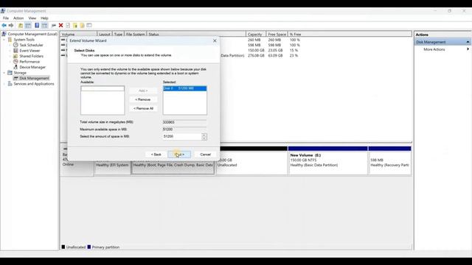Open the More Actions submenu arrow

pyautogui.click(x=468, y=49)
